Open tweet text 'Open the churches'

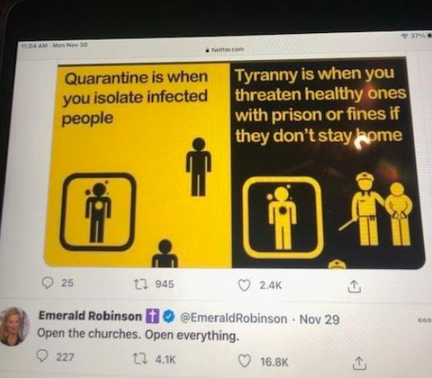tap(88, 333)
